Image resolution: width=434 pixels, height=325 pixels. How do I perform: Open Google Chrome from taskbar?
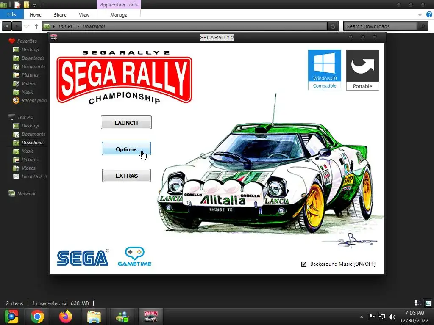(x=37, y=317)
